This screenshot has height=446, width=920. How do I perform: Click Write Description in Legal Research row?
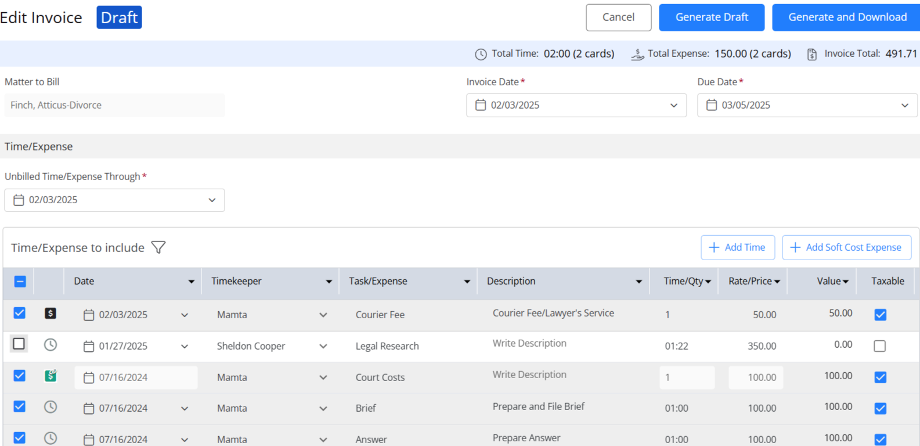[x=529, y=343]
